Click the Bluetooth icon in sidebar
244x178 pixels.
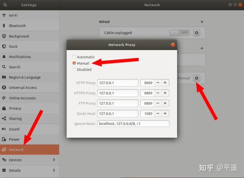coord(4,26)
